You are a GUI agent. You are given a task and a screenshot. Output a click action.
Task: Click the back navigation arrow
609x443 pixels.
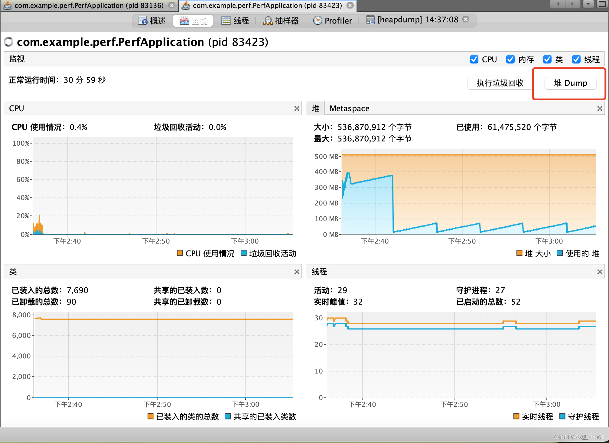[557, 4]
